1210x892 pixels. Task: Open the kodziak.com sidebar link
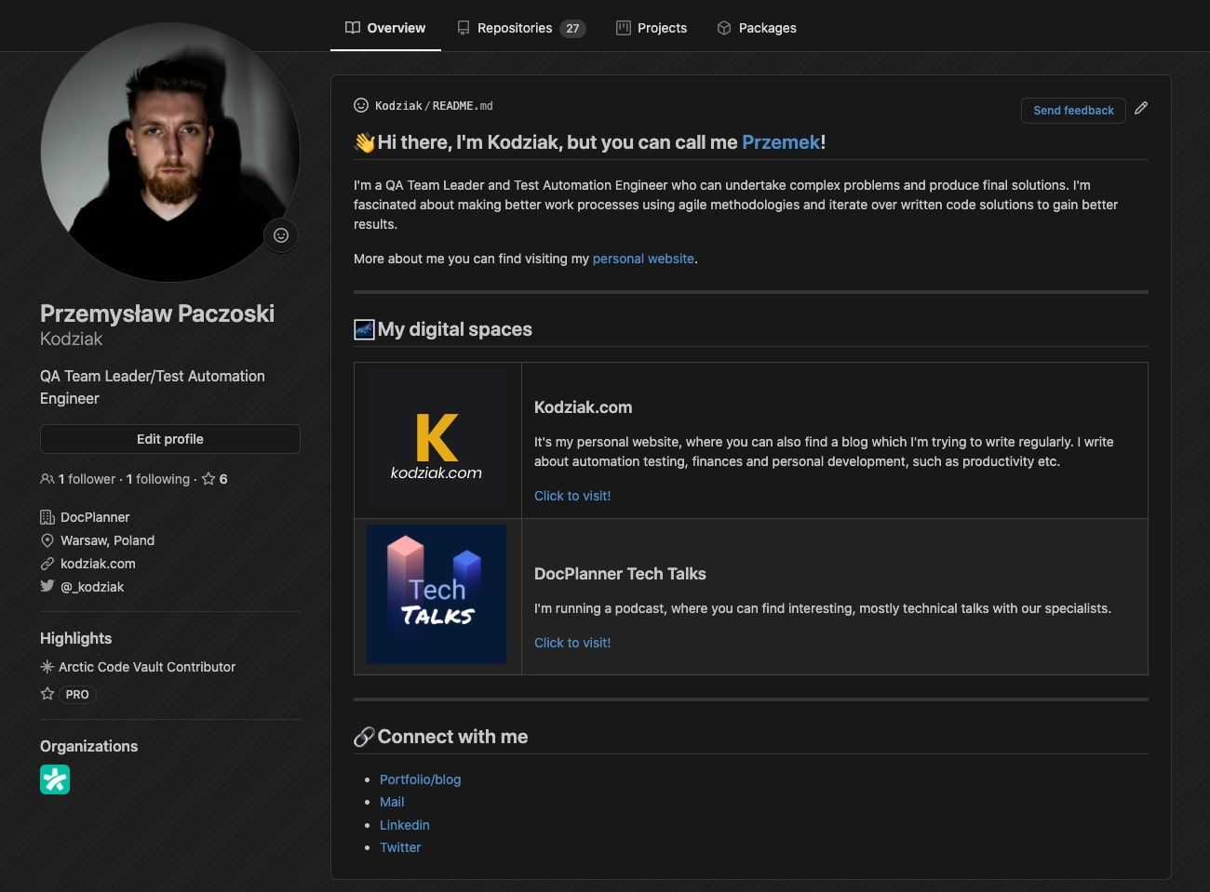tap(98, 564)
